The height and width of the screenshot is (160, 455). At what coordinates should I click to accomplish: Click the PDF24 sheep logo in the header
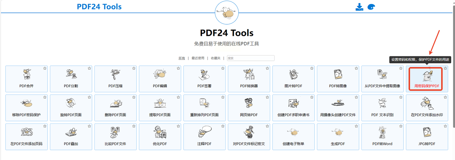(x=227, y=13)
